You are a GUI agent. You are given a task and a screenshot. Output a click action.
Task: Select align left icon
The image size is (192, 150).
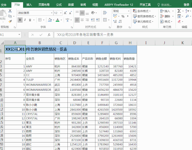click(x=77, y=20)
